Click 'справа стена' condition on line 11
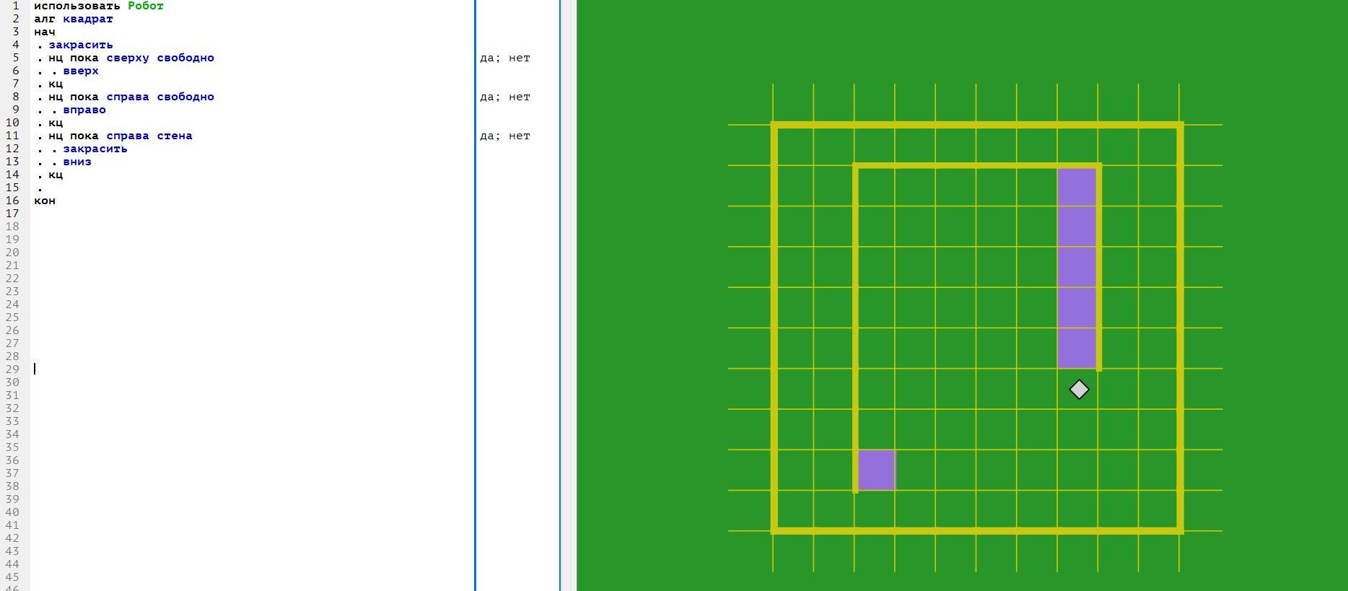1348x591 pixels. pyautogui.click(x=149, y=136)
